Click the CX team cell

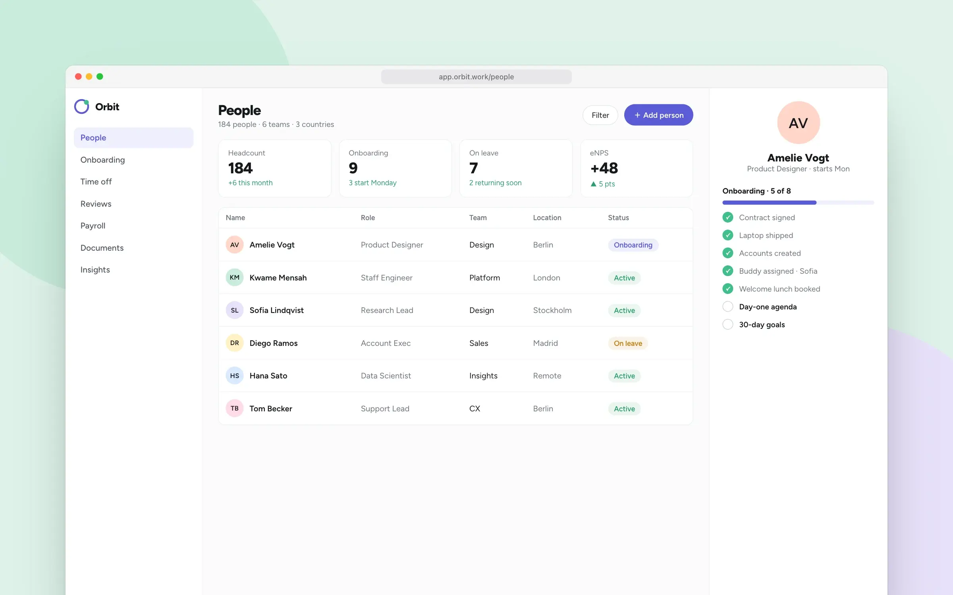click(x=475, y=409)
